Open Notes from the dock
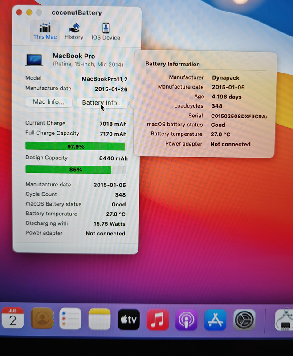This screenshot has height=356, width=293. pyautogui.click(x=99, y=319)
